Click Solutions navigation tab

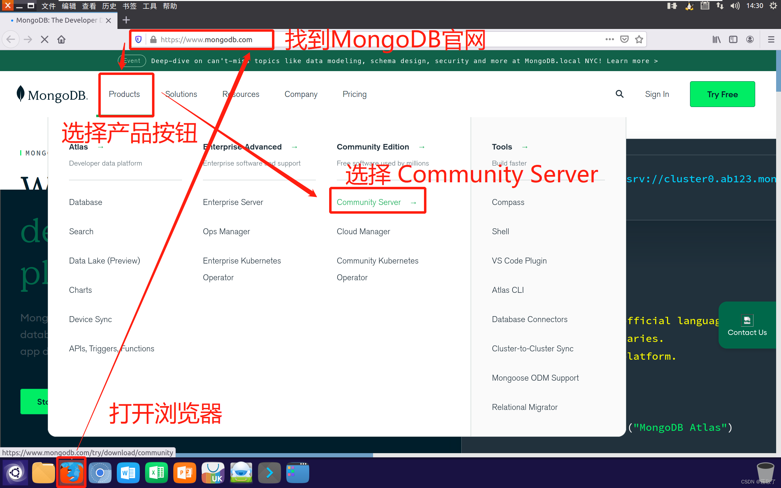click(180, 94)
